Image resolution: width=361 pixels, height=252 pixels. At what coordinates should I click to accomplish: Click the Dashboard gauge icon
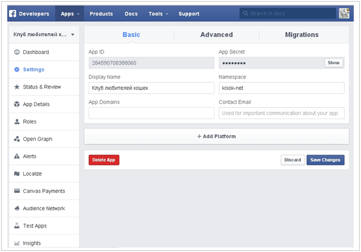pyautogui.click(x=17, y=52)
